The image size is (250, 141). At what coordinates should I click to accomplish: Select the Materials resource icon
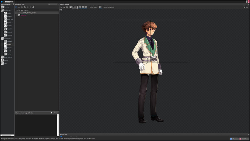[5, 29]
